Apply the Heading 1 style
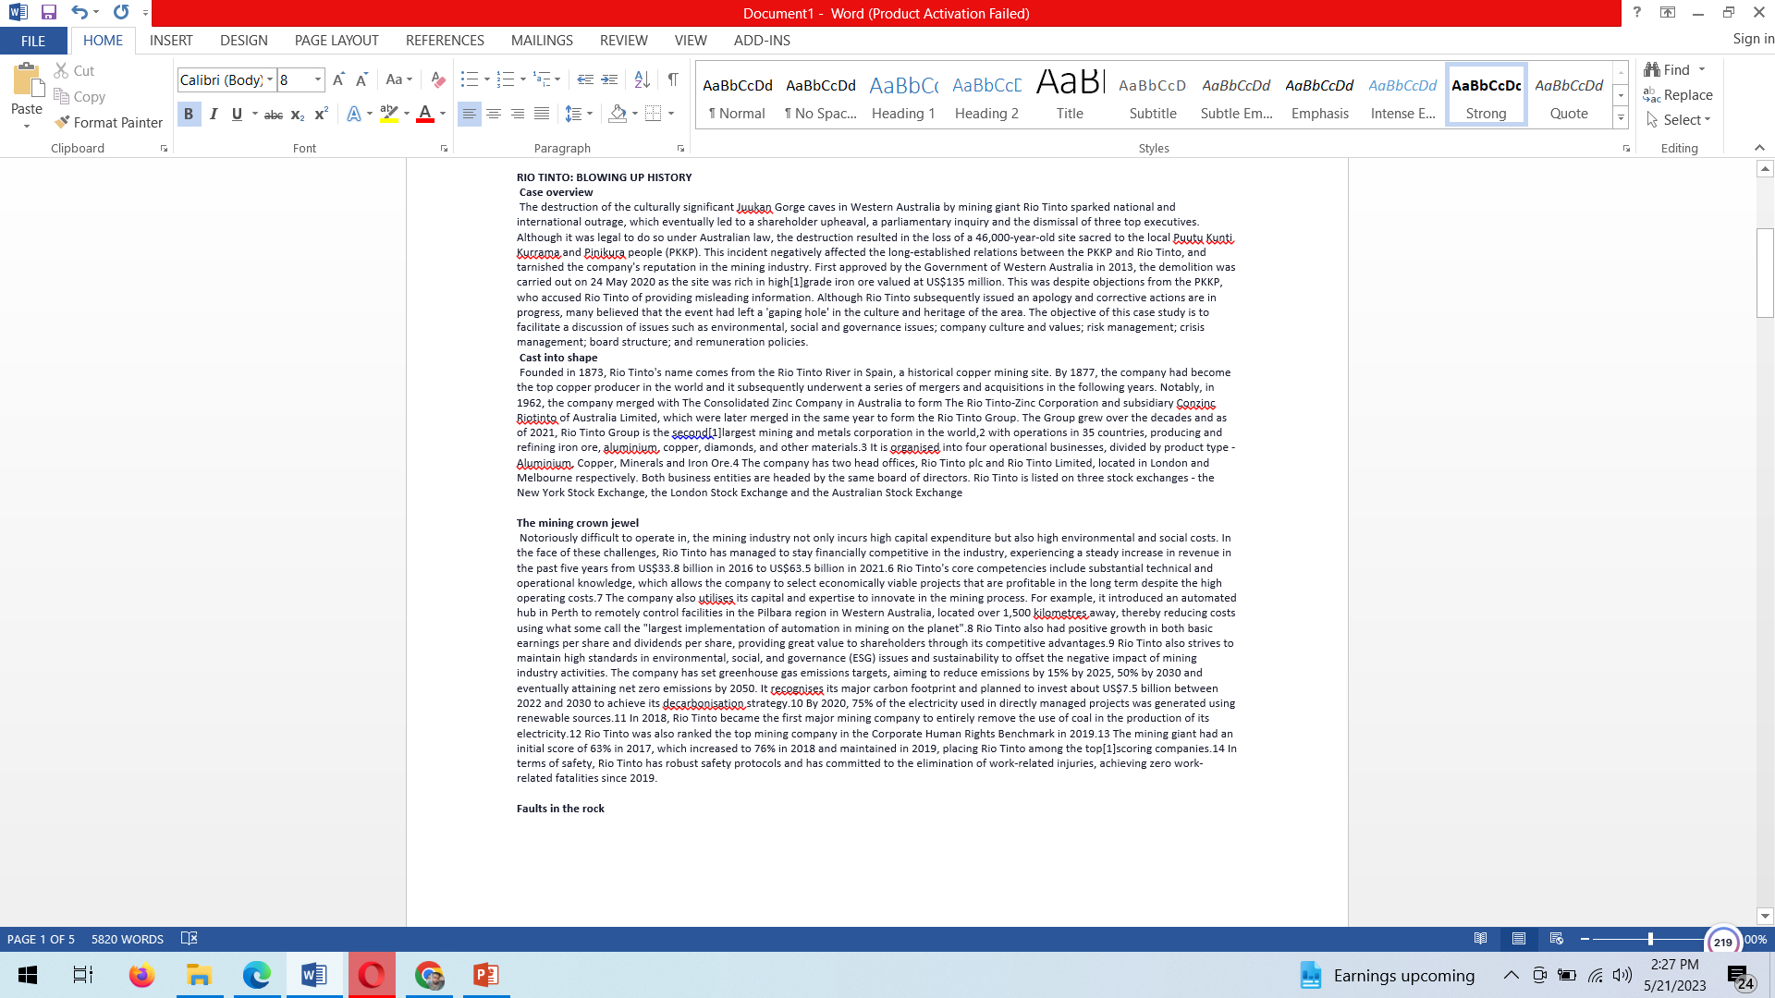Image resolution: width=1775 pixels, height=998 pixels. [x=903, y=96]
